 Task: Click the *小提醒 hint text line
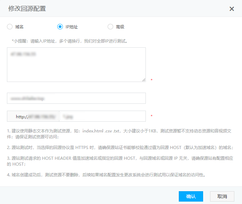[69, 41]
